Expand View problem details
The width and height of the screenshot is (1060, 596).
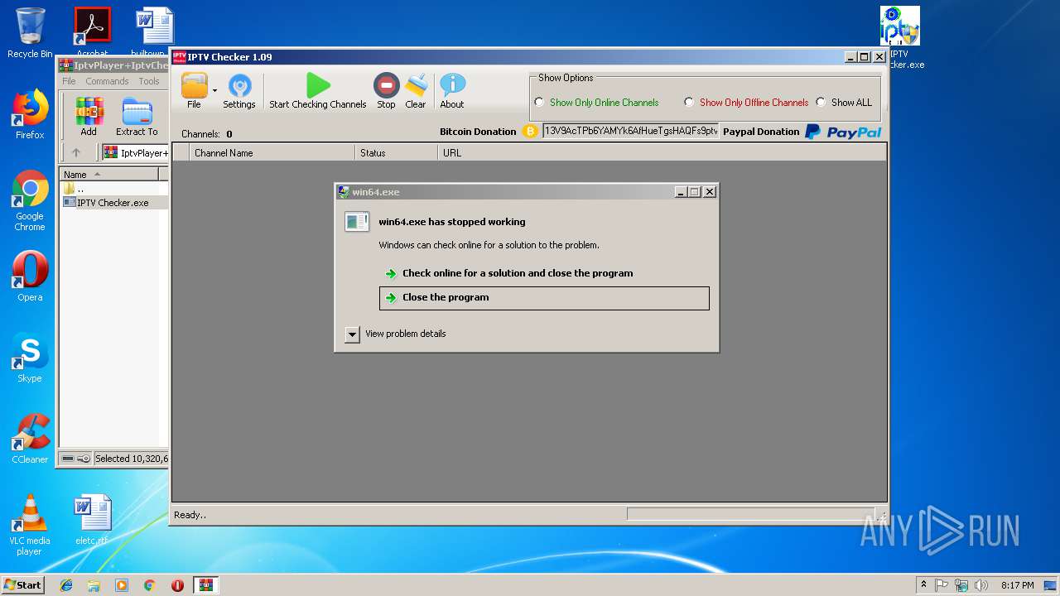[352, 334]
